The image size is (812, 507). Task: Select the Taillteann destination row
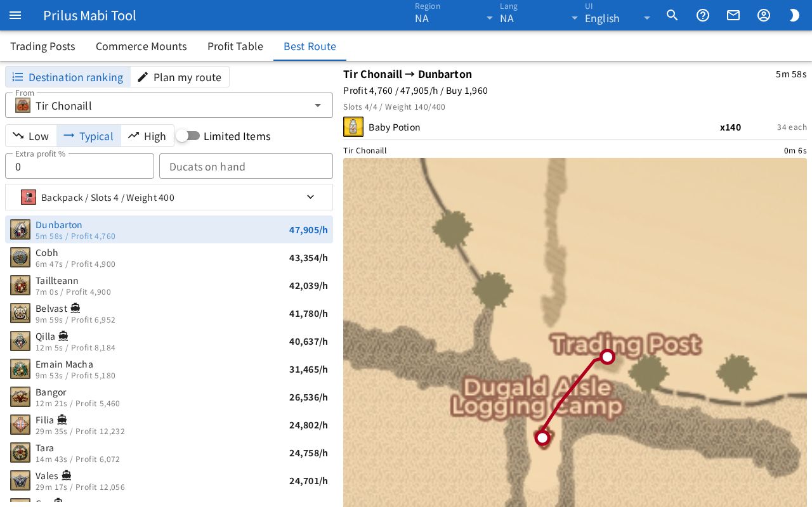pyautogui.click(x=169, y=285)
